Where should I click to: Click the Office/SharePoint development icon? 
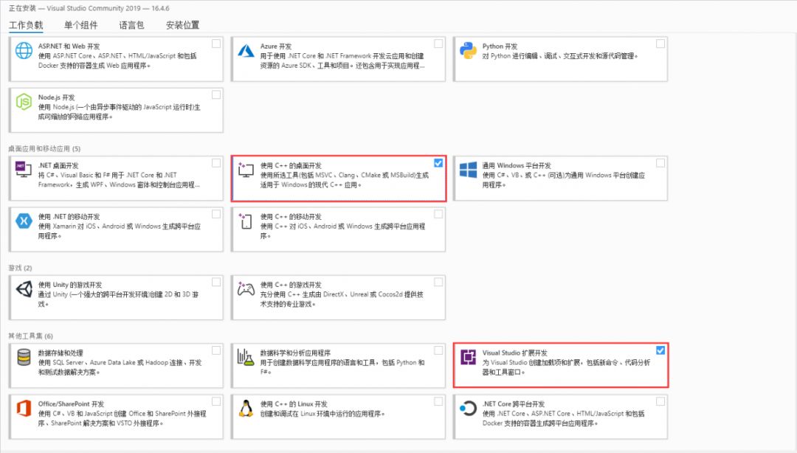point(24,408)
